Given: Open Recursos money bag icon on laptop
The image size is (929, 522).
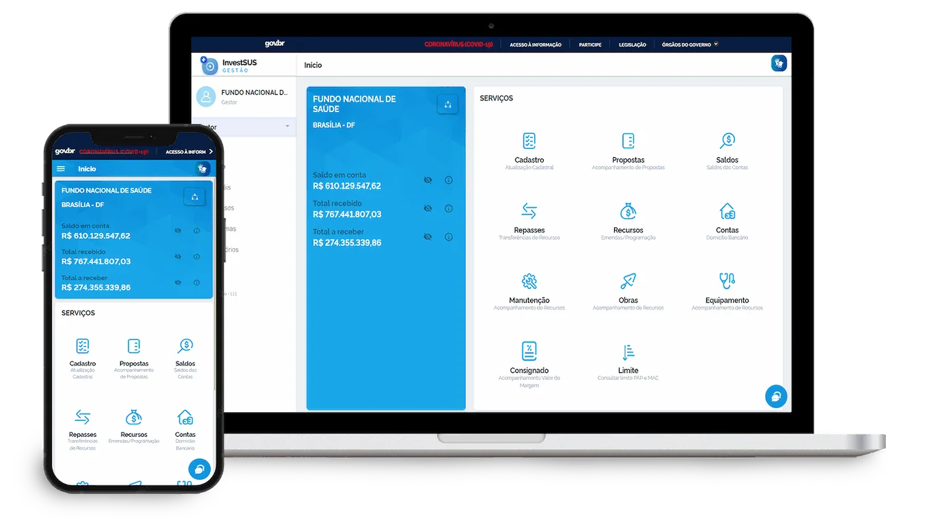Looking at the screenshot, I should click(x=628, y=211).
